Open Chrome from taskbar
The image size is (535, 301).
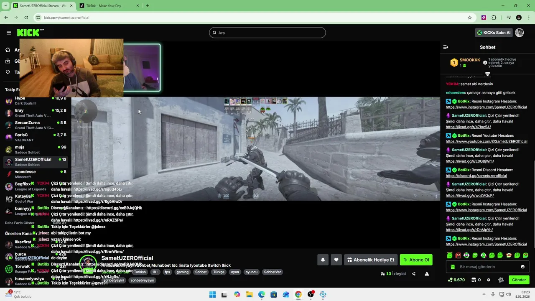click(298, 294)
